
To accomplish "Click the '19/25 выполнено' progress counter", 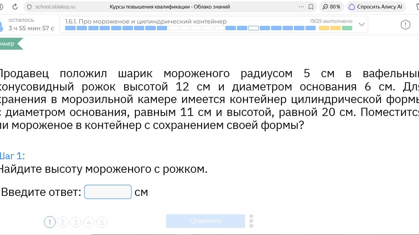I will 331,21.
